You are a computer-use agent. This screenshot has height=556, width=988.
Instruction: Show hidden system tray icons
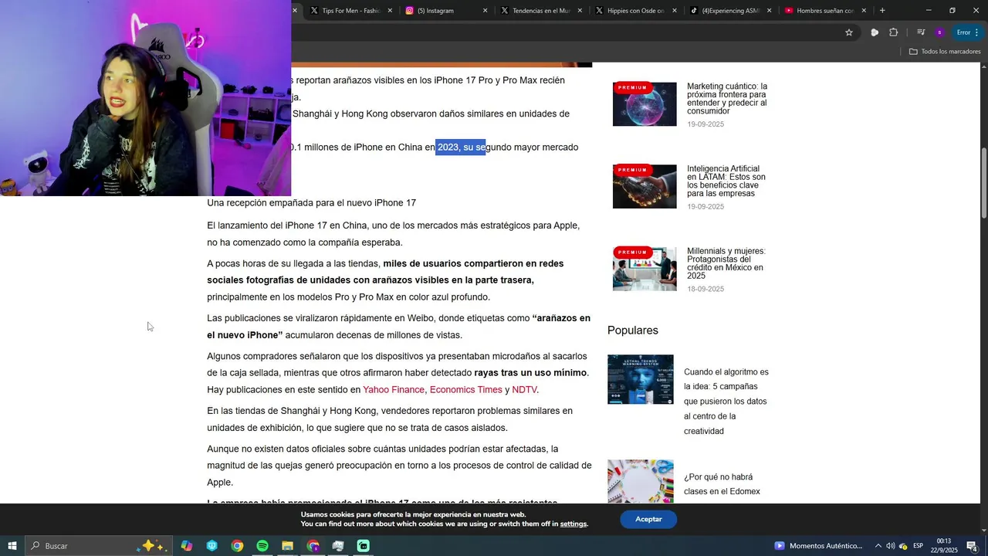click(878, 546)
